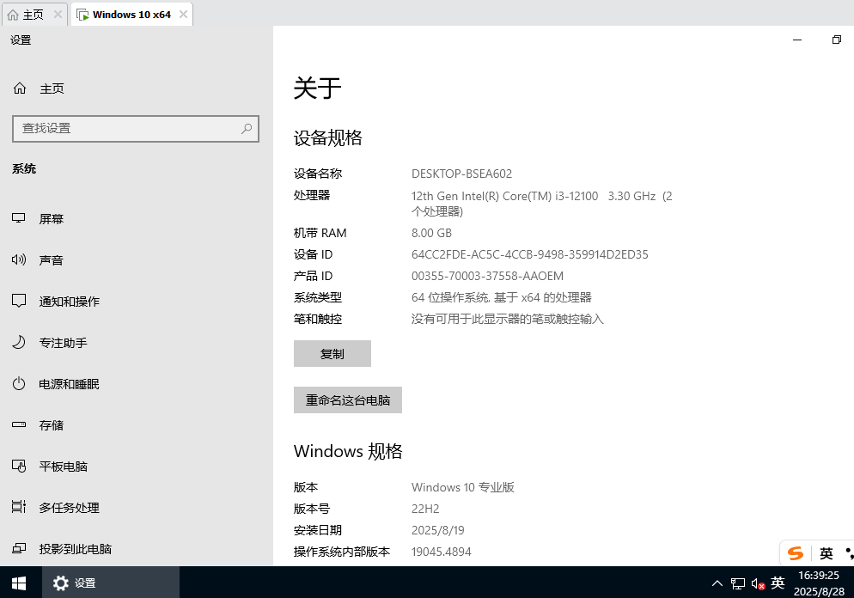Open 声音 settings page
The height and width of the screenshot is (598, 854).
(x=136, y=259)
